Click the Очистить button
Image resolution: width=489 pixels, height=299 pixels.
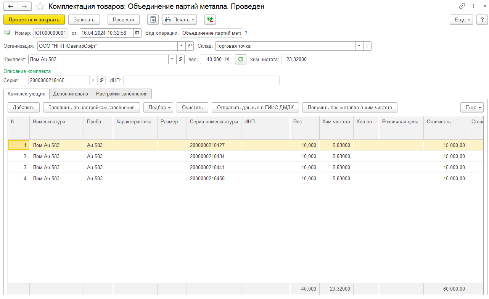tap(192, 108)
